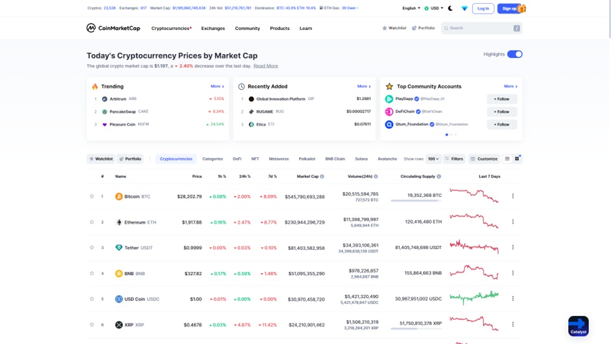Viewport: 611px width, 344px height.
Task: Click the Circulating Supply info icon
Action: click(439, 176)
